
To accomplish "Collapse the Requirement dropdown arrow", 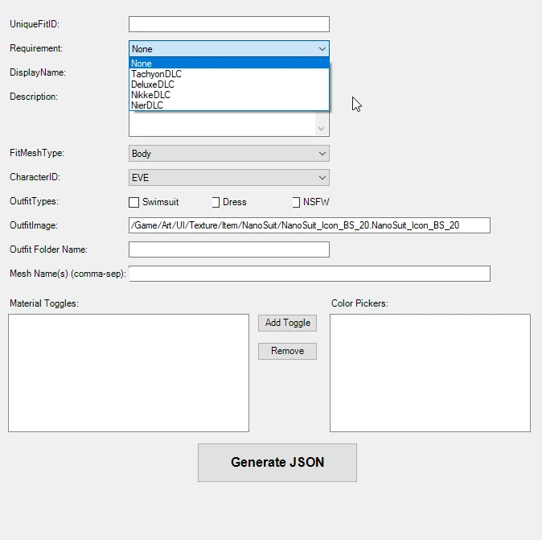I will click(x=322, y=49).
